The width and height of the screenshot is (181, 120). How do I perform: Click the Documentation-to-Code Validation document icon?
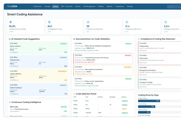click(74, 39)
